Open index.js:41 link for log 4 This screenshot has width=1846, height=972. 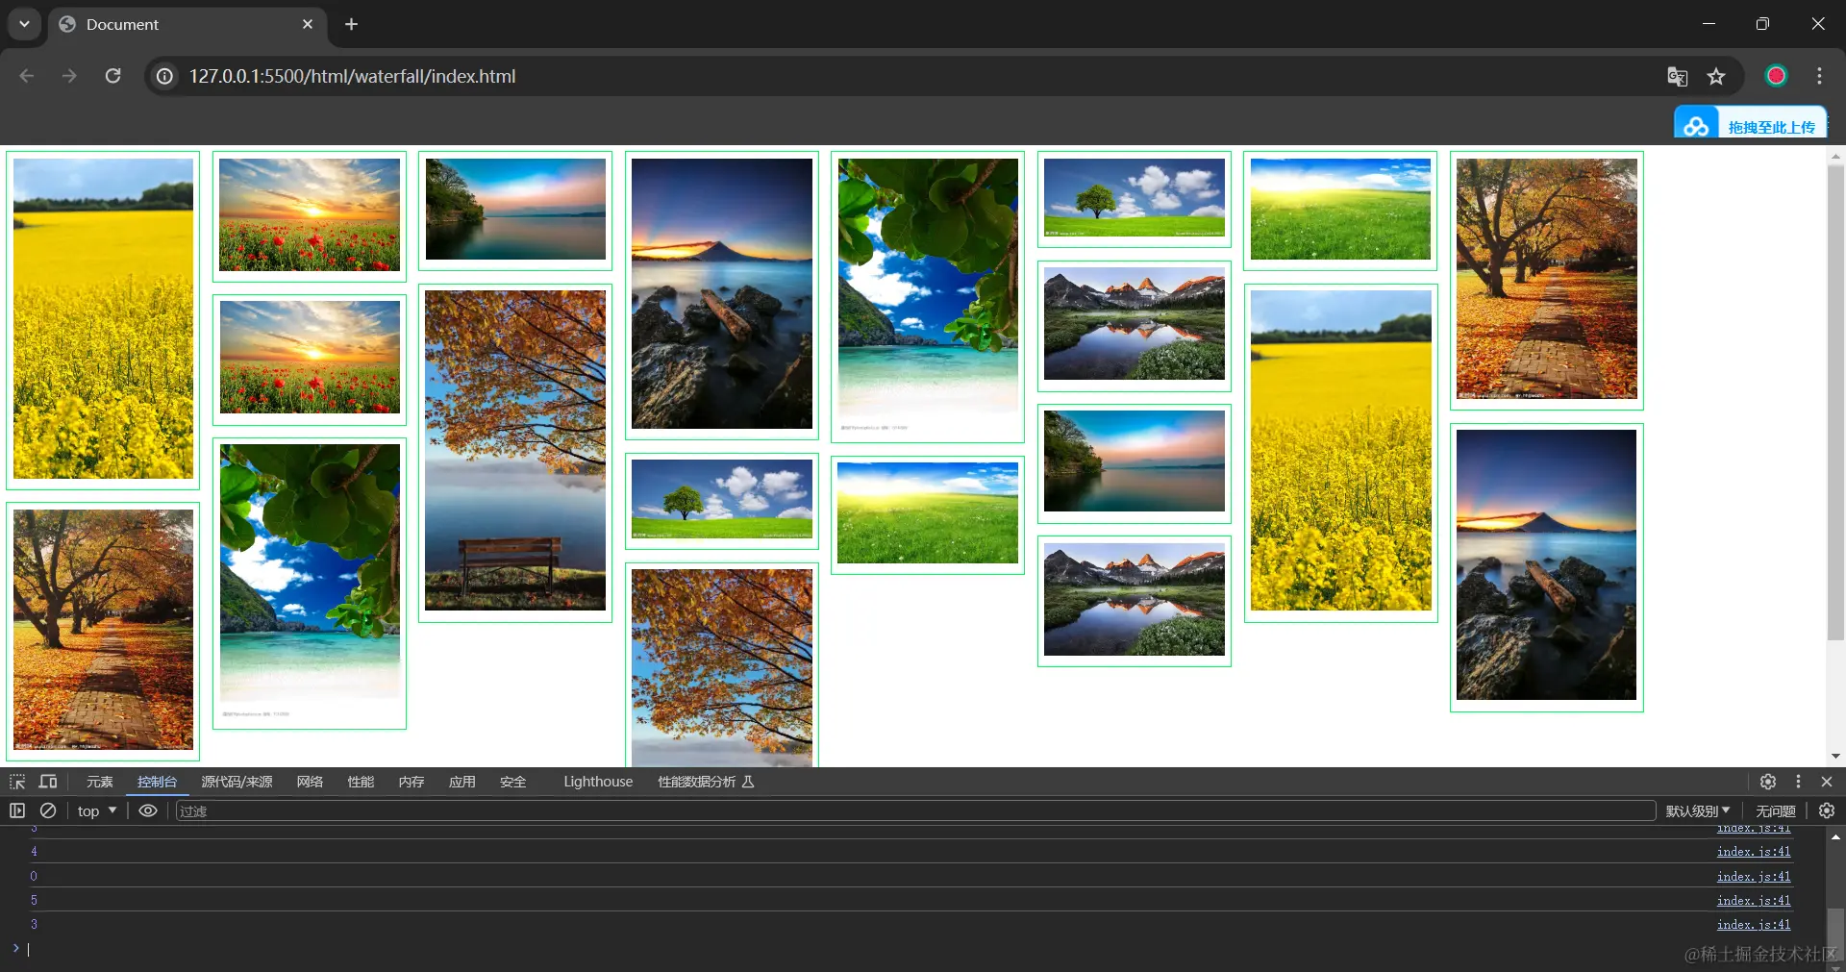(x=1754, y=852)
